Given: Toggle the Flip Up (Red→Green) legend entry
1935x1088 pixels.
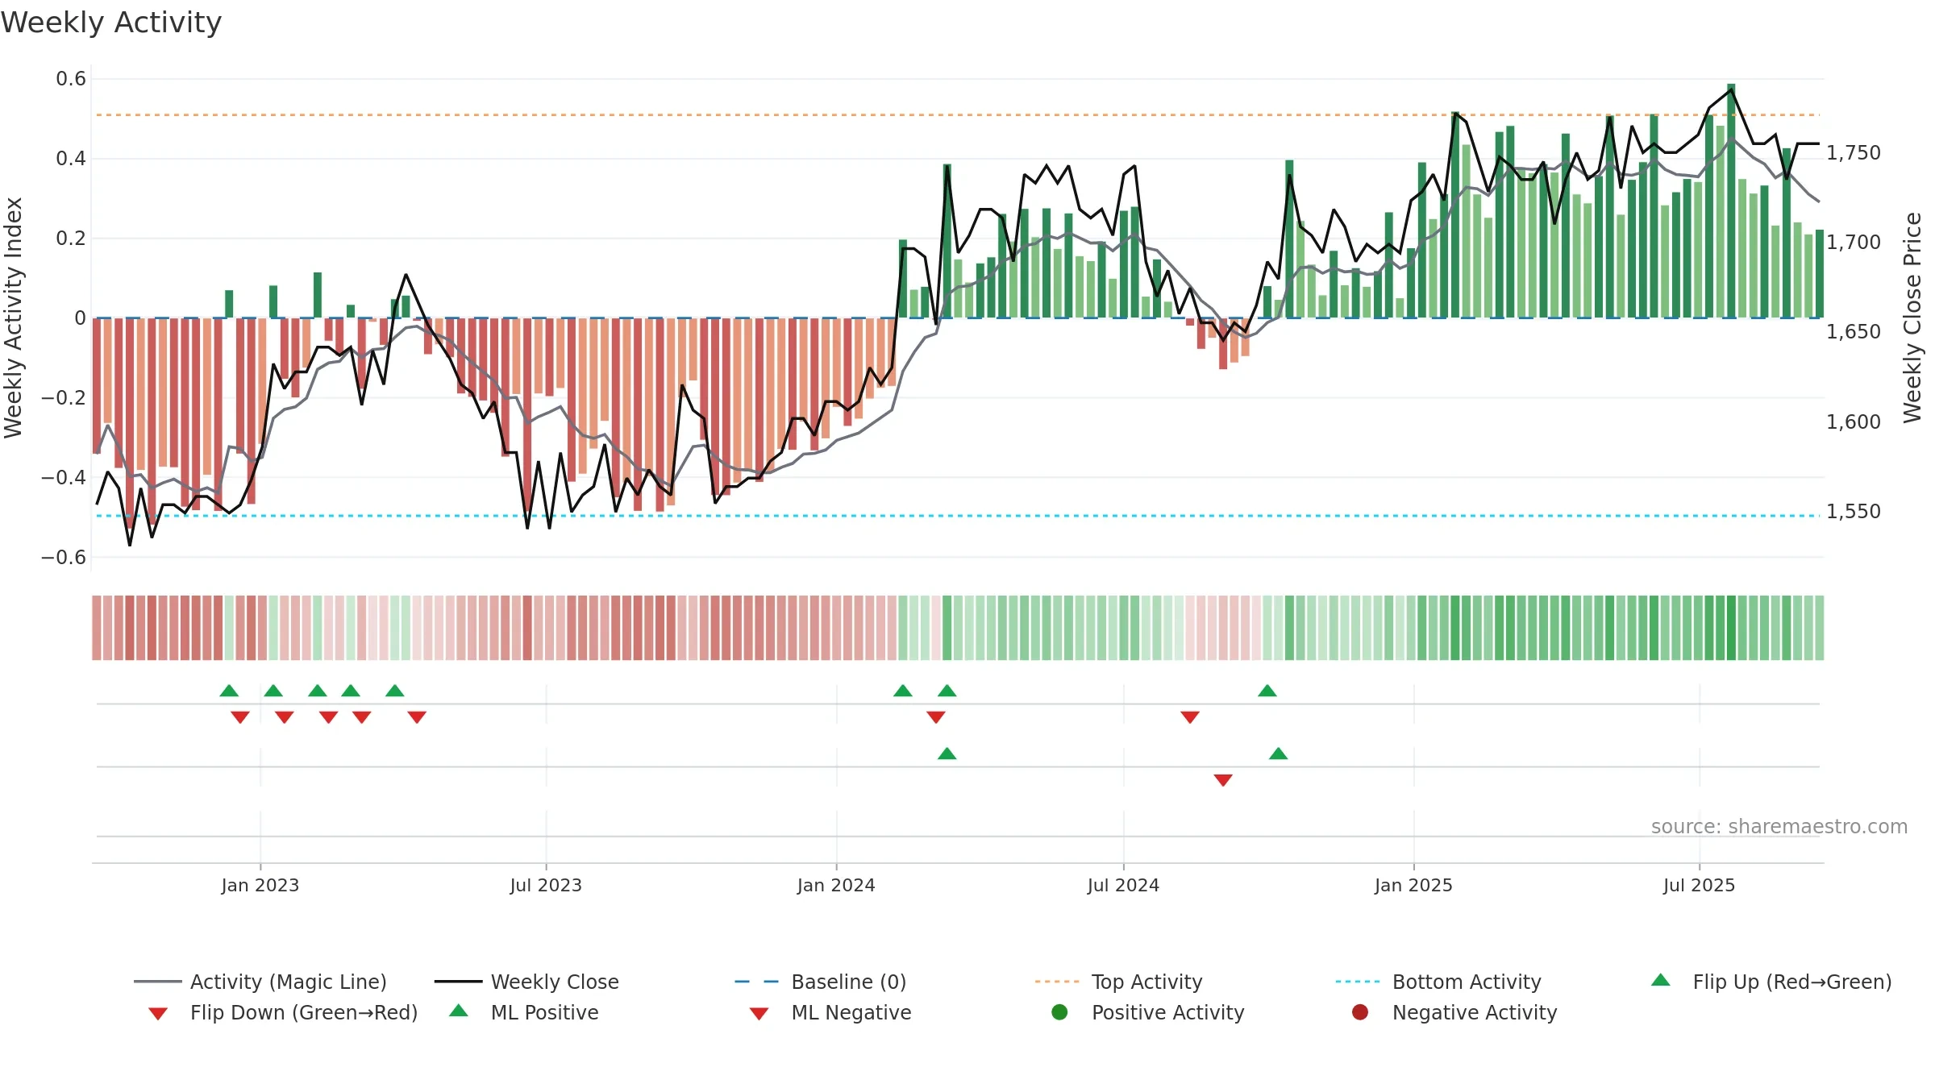Looking at the screenshot, I should click(1771, 982).
